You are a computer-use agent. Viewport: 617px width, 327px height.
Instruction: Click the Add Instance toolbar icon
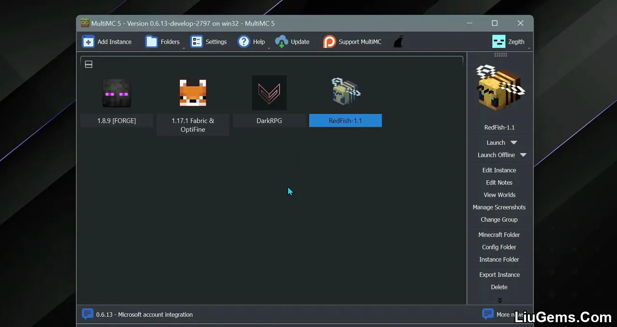(x=88, y=42)
